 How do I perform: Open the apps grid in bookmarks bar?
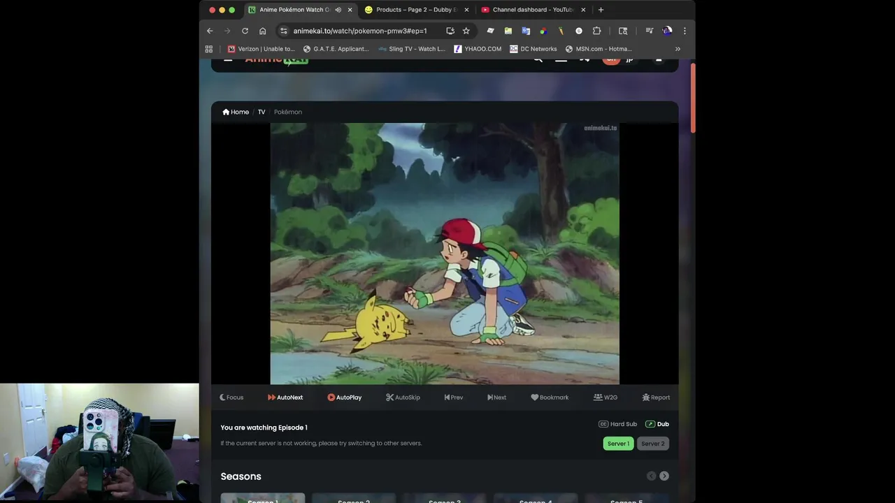coord(208,49)
